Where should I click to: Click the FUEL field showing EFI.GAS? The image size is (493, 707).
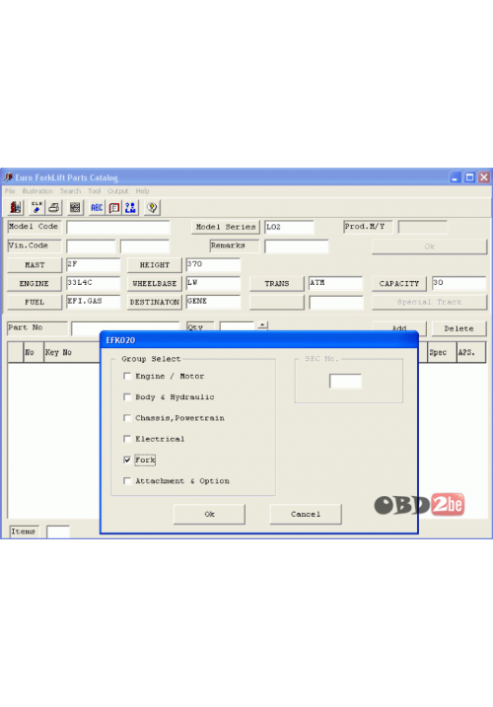coord(94,302)
